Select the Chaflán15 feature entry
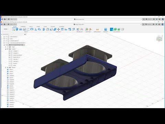The image size is (165, 124). (12, 98)
